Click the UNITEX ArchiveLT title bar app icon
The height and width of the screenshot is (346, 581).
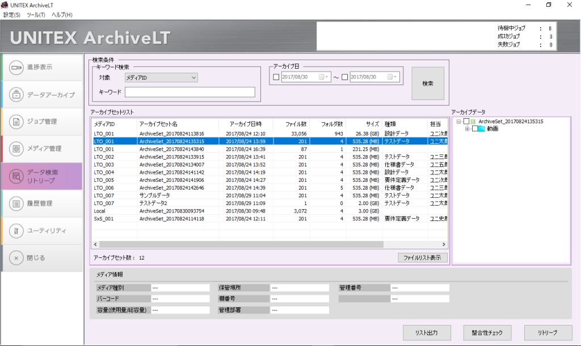pyautogui.click(x=5, y=5)
